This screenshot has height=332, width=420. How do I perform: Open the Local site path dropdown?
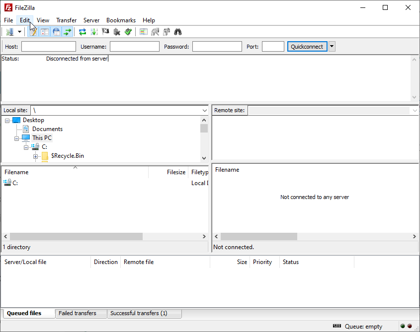[x=205, y=111]
